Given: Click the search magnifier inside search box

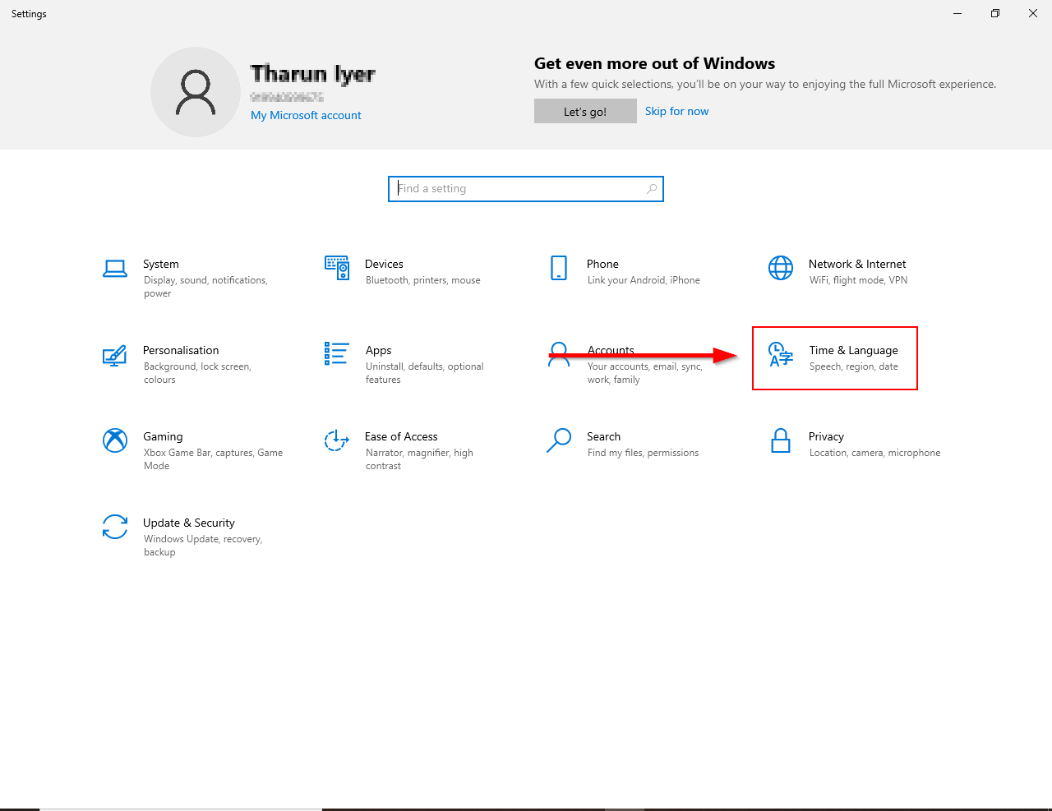Looking at the screenshot, I should [652, 189].
